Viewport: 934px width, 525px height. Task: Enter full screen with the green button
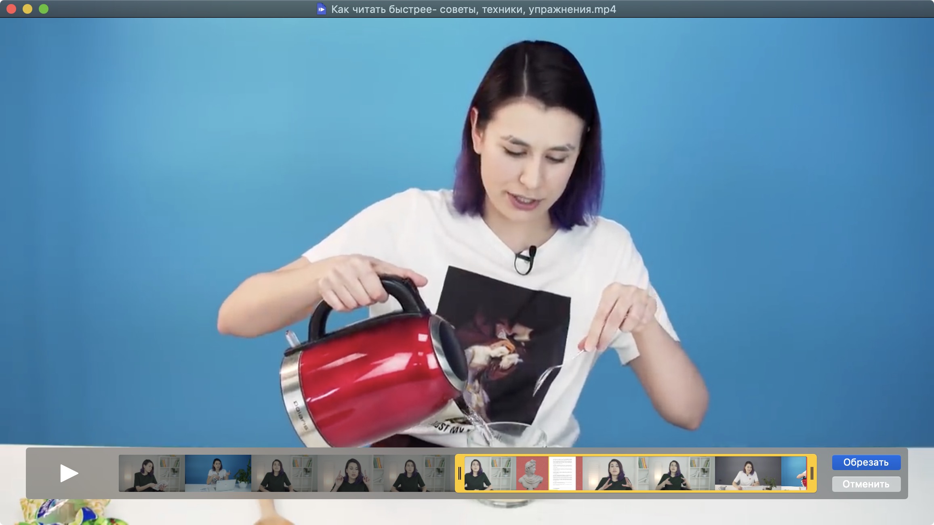[44, 9]
